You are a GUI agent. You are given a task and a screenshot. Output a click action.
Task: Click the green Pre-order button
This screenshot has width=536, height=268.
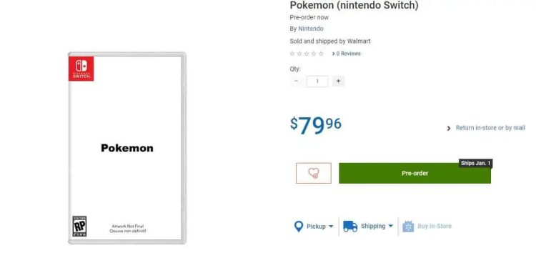[x=415, y=174]
